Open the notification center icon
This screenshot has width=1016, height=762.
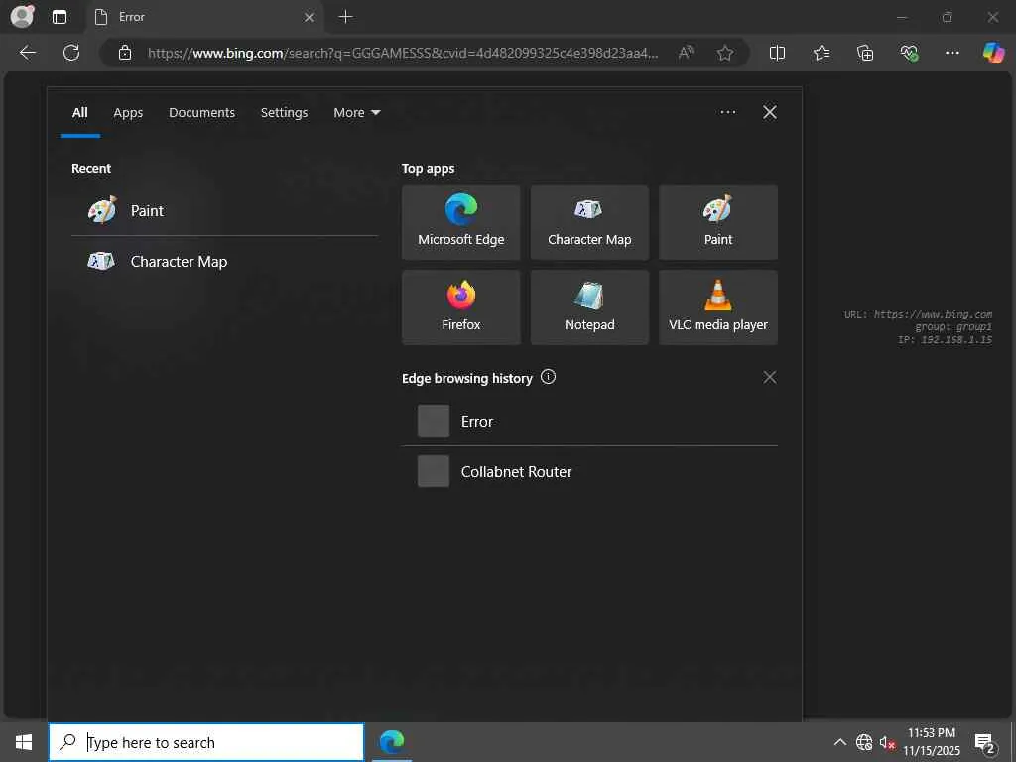pos(984,743)
